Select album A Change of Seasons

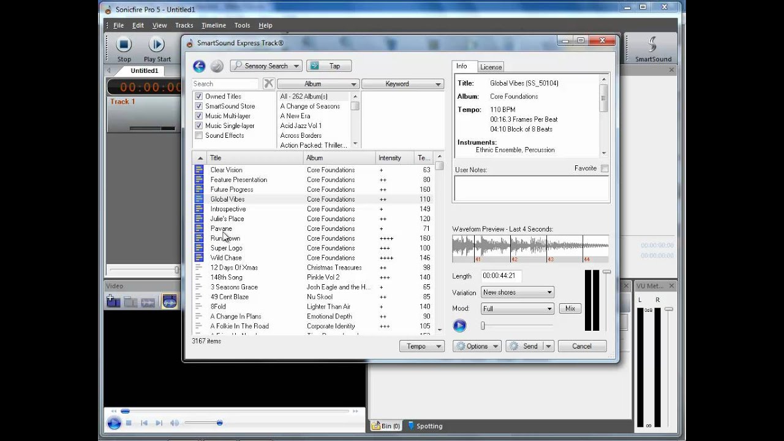point(310,106)
